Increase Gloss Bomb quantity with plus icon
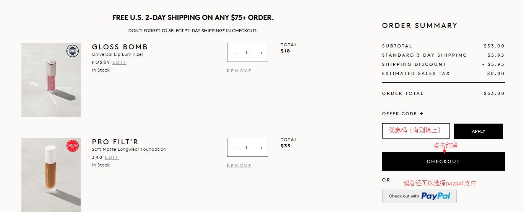 [261, 53]
